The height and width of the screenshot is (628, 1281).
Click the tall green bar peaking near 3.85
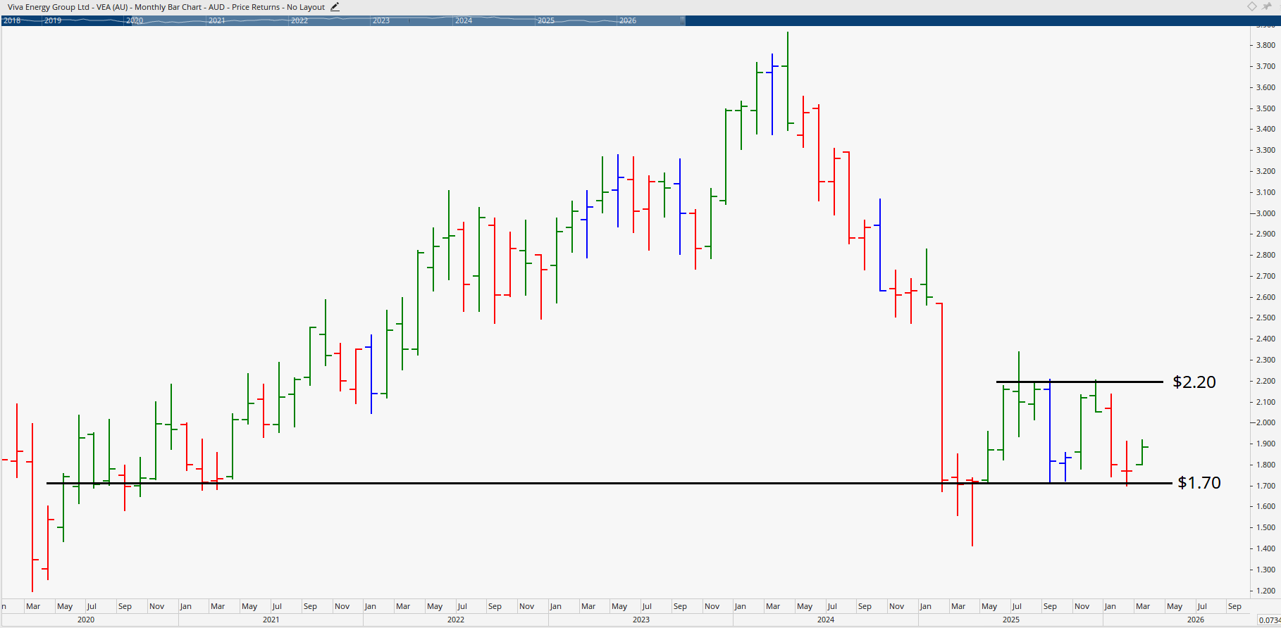coord(788,81)
